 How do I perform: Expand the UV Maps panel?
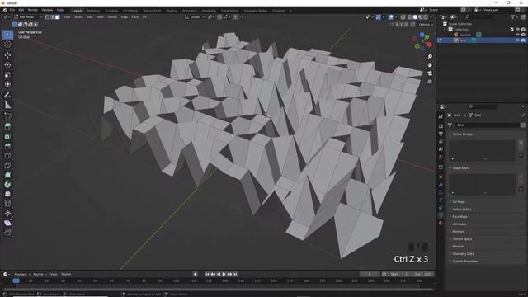[458, 202]
